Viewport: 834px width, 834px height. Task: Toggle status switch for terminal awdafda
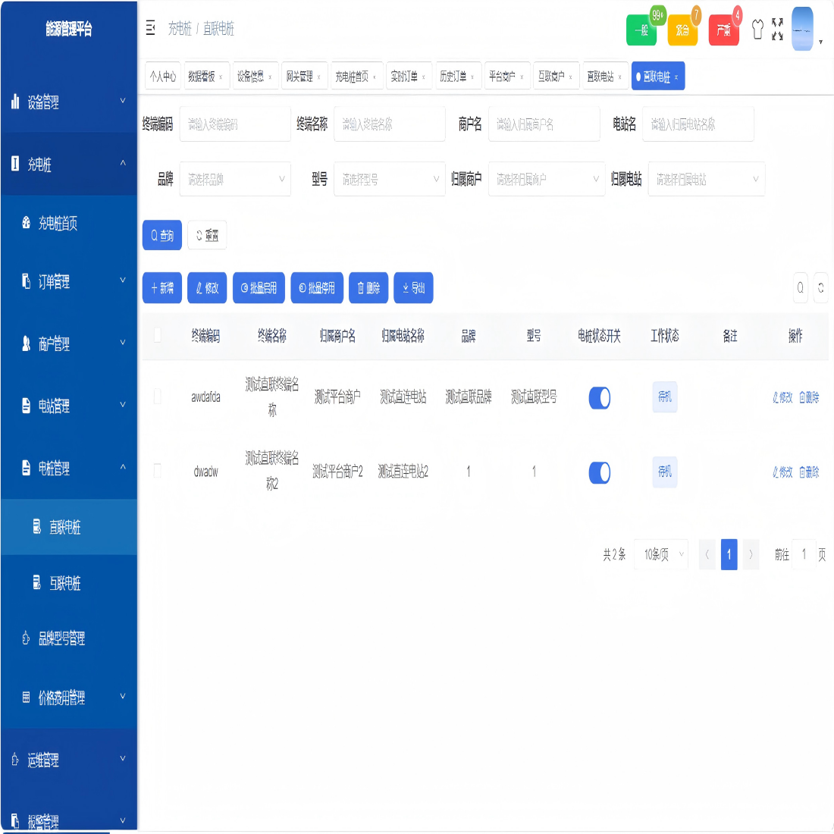point(599,397)
